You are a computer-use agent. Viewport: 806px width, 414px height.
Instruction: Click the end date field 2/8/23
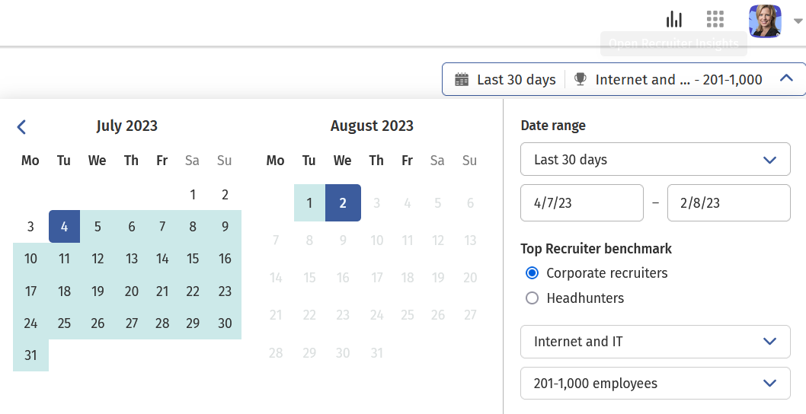[x=728, y=203]
